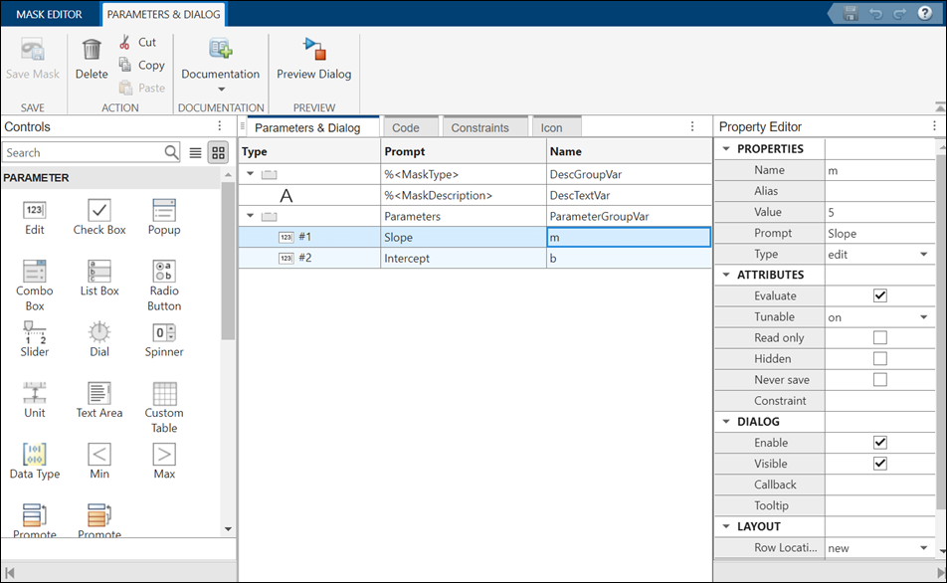
Task: Collapse the ParameterGroupVar group row
Action: pos(250,216)
